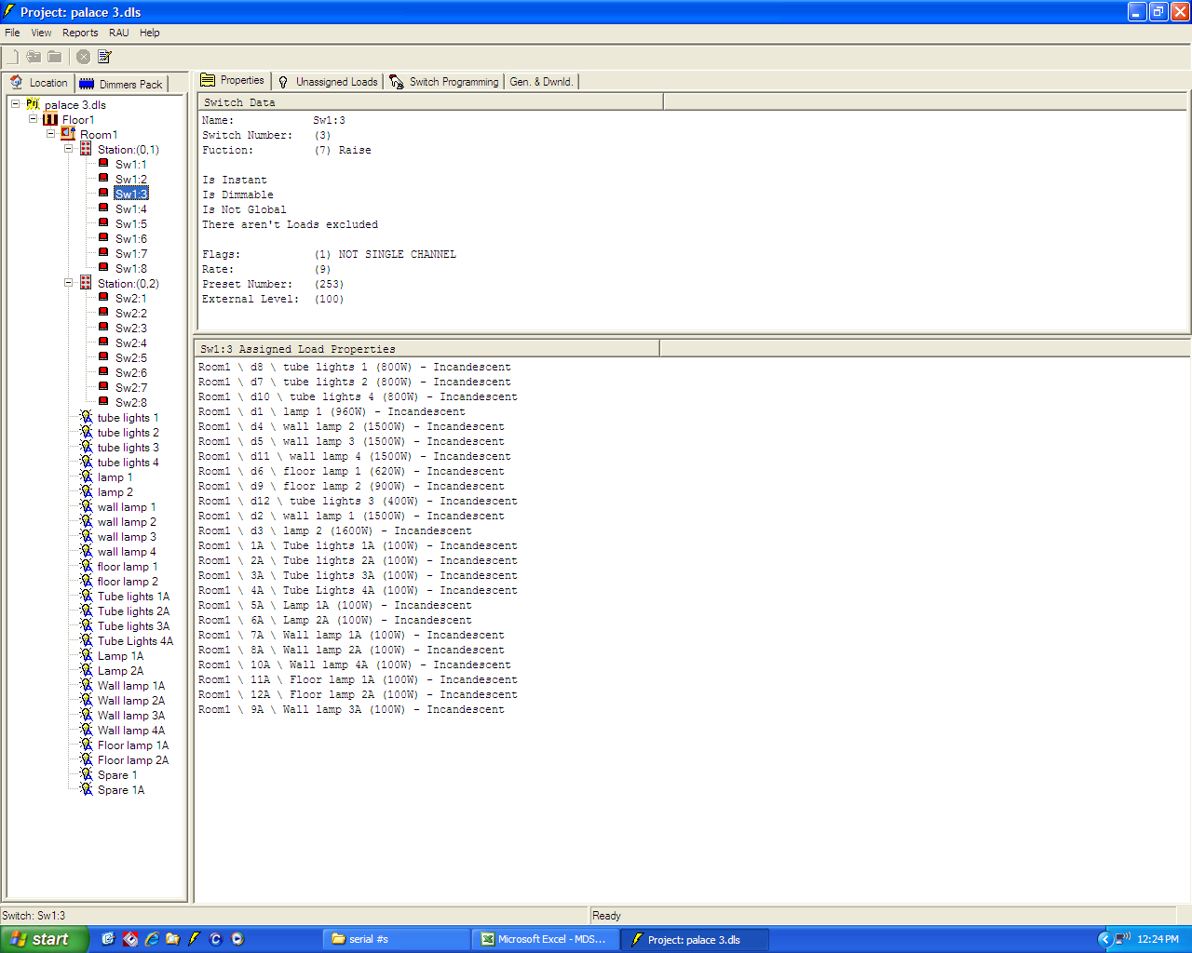Click the greyed-out stop toolbar icon
The height and width of the screenshot is (953, 1192).
click(83, 57)
